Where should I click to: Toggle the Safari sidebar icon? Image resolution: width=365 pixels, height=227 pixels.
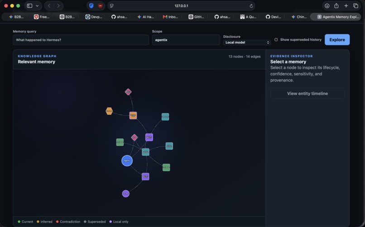[29, 6]
